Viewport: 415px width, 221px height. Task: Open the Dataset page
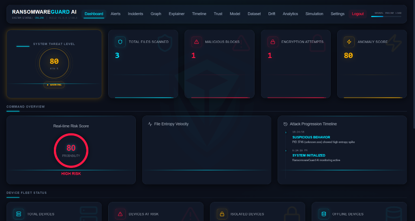click(x=254, y=14)
